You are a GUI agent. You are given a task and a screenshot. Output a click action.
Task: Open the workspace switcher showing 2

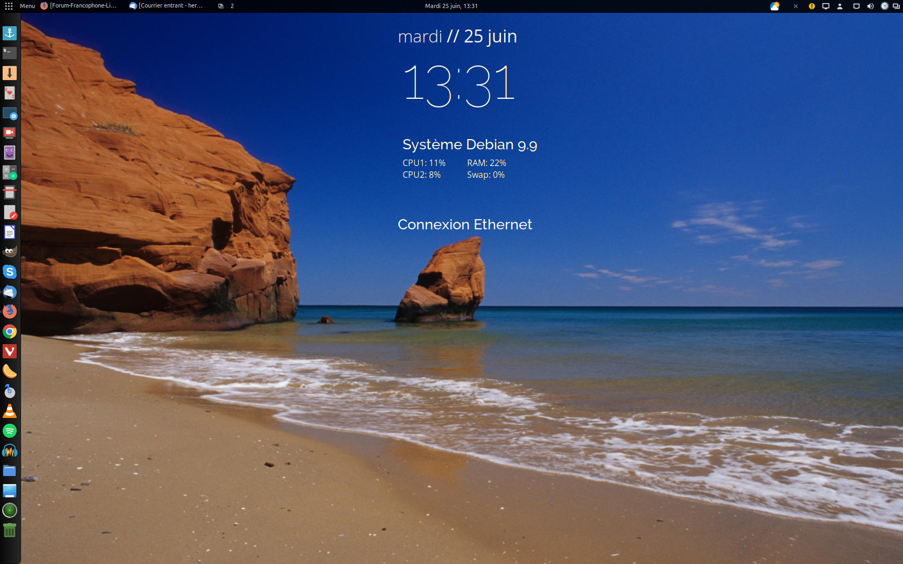pos(226,6)
